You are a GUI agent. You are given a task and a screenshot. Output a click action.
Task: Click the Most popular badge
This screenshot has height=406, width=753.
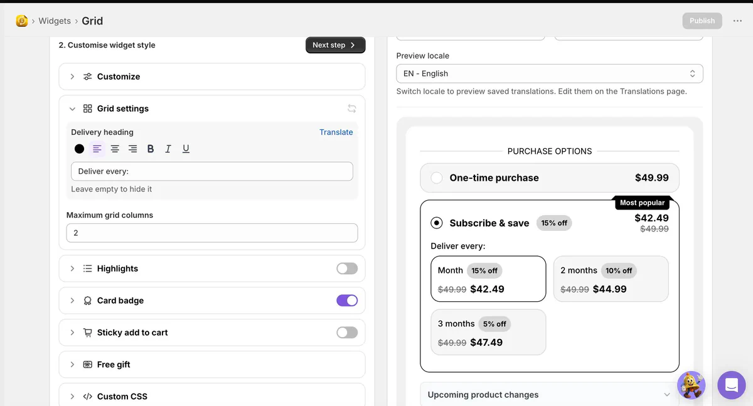pos(642,203)
